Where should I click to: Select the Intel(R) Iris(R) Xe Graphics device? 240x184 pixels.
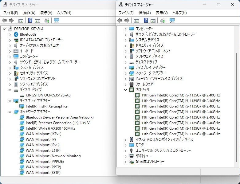click(46, 106)
